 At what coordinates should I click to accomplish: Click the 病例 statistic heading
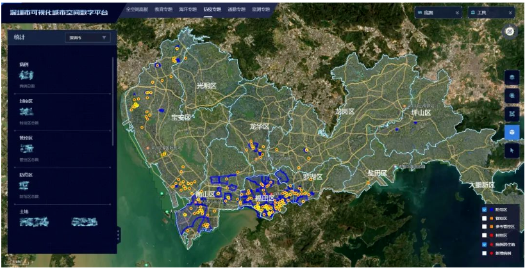pos(24,64)
